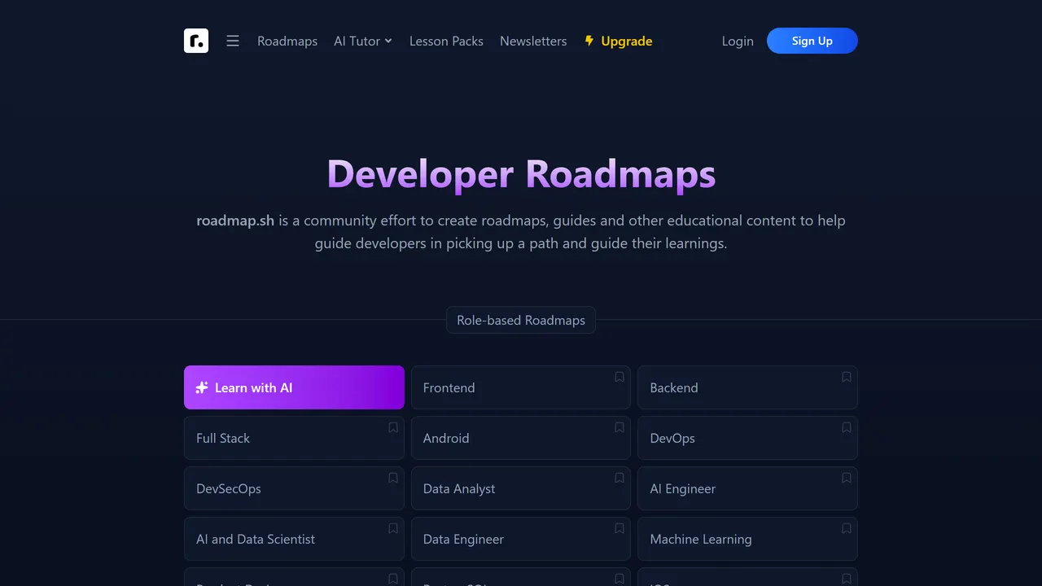The image size is (1042, 586).
Task: Bookmark the AI and Data Scientist roadmap
Action: click(393, 528)
